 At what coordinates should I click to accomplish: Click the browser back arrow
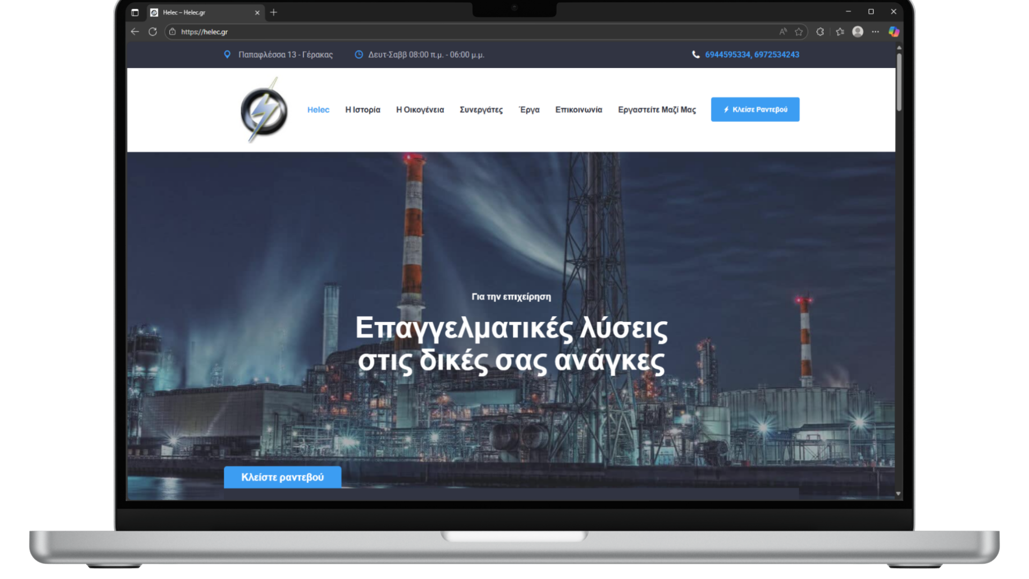[135, 32]
